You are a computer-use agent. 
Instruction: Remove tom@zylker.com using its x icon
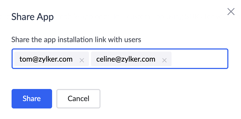pos(82,60)
